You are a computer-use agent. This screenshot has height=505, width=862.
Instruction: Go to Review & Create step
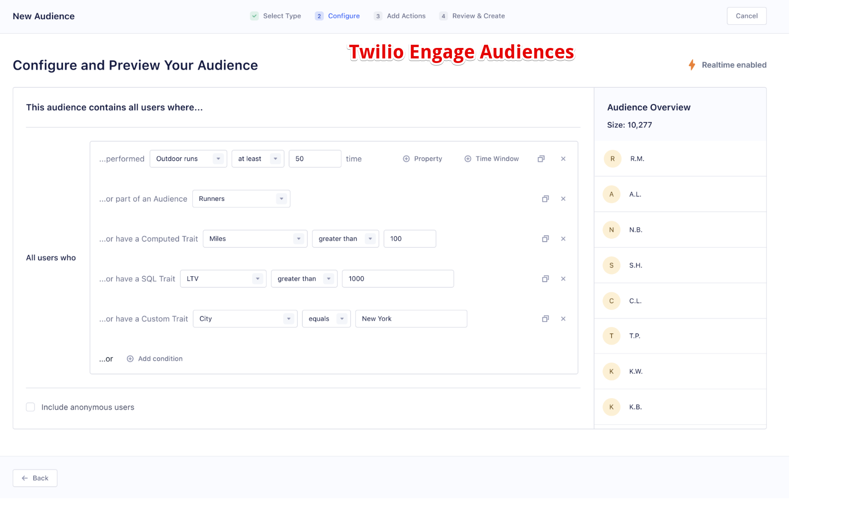click(x=472, y=16)
